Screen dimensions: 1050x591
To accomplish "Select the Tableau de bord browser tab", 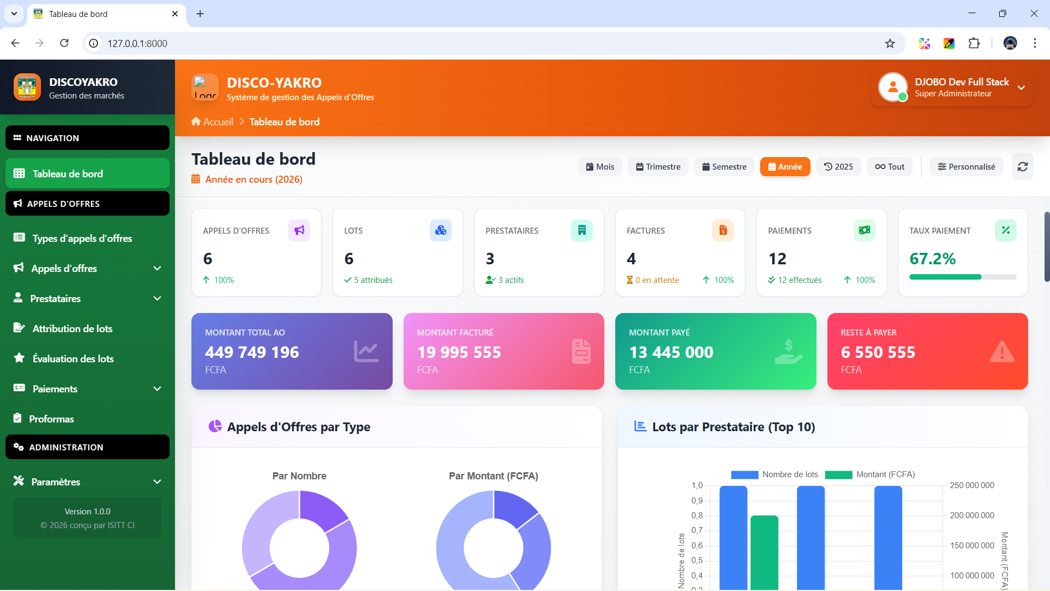I will pos(106,14).
